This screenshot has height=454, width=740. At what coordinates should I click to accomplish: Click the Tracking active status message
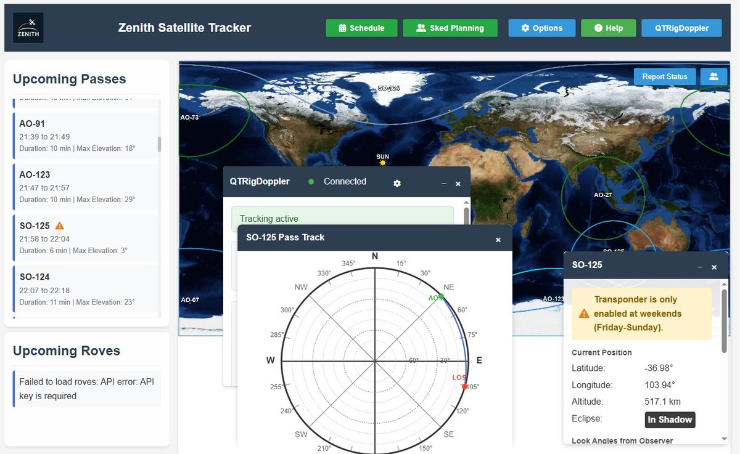342,219
